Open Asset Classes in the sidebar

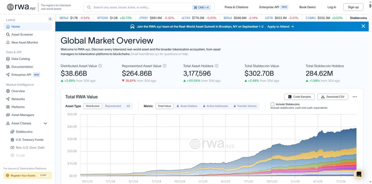click(22, 123)
